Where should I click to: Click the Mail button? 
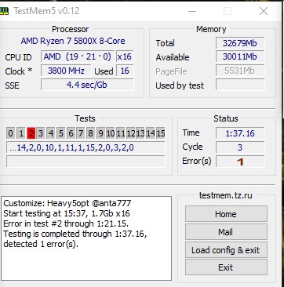coord(226,231)
